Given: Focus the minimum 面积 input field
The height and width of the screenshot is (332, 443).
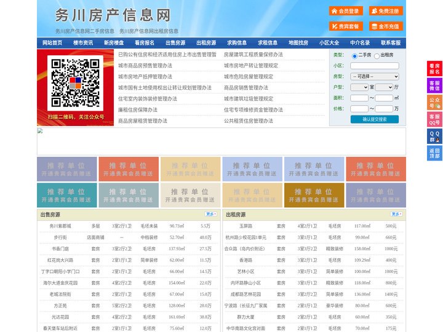Looking at the screenshot, I should [x=359, y=98].
